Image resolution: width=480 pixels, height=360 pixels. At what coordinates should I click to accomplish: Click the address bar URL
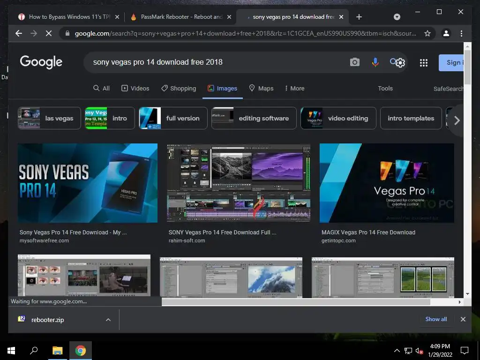click(x=245, y=33)
